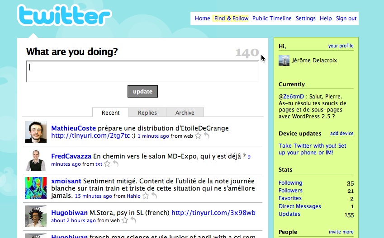Switch to the Recent tab
Image resolution: width=384 pixels, height=238 pixels.
[110, 112]
